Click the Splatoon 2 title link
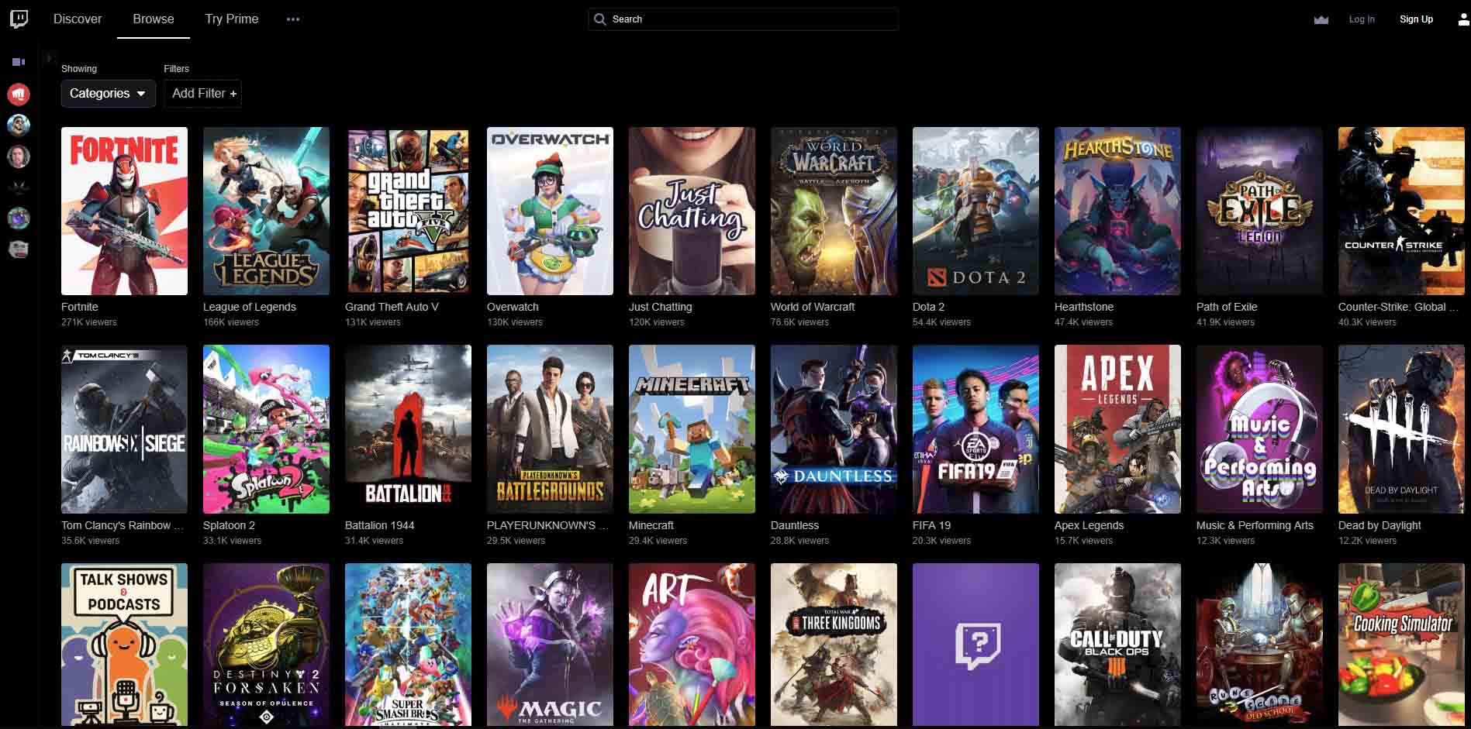Screen dimensions: 1471x729 [x=229, y=525]
